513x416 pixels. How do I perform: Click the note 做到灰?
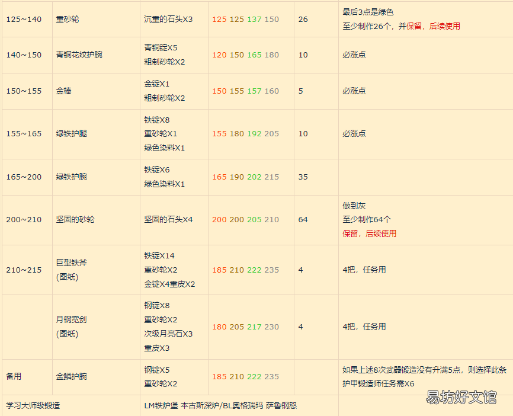354,206
